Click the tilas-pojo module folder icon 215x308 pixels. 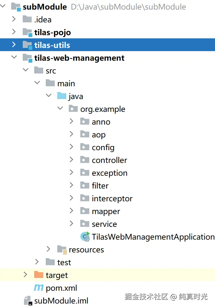point(28,32)
